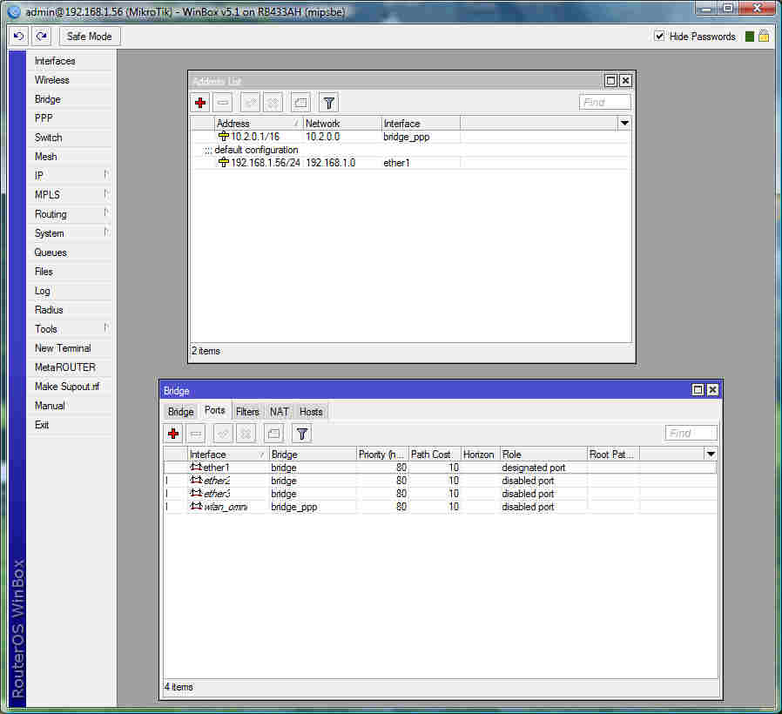Add new address with red plus icon
Screen dimensions: 782x714
click(x=200, y=103)
